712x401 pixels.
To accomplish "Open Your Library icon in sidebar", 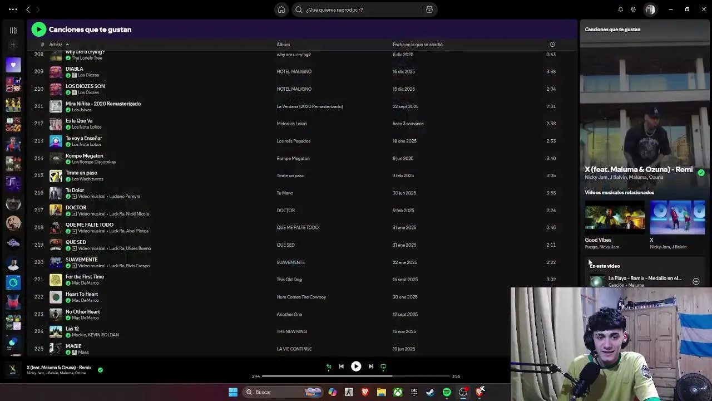I will tap(13, 30).
